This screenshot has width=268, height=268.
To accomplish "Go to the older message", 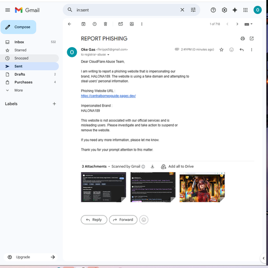I will click(237, 24).
